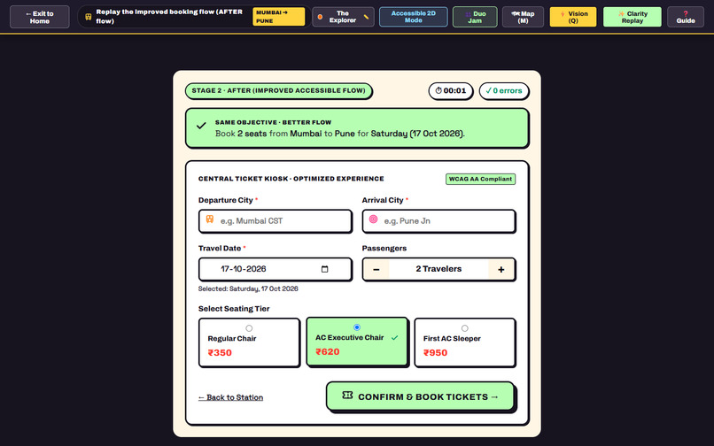Screen dimensions: 714x446
Task: Select the MUMBAI → PUNE route badge
Action: coord(278,17)
